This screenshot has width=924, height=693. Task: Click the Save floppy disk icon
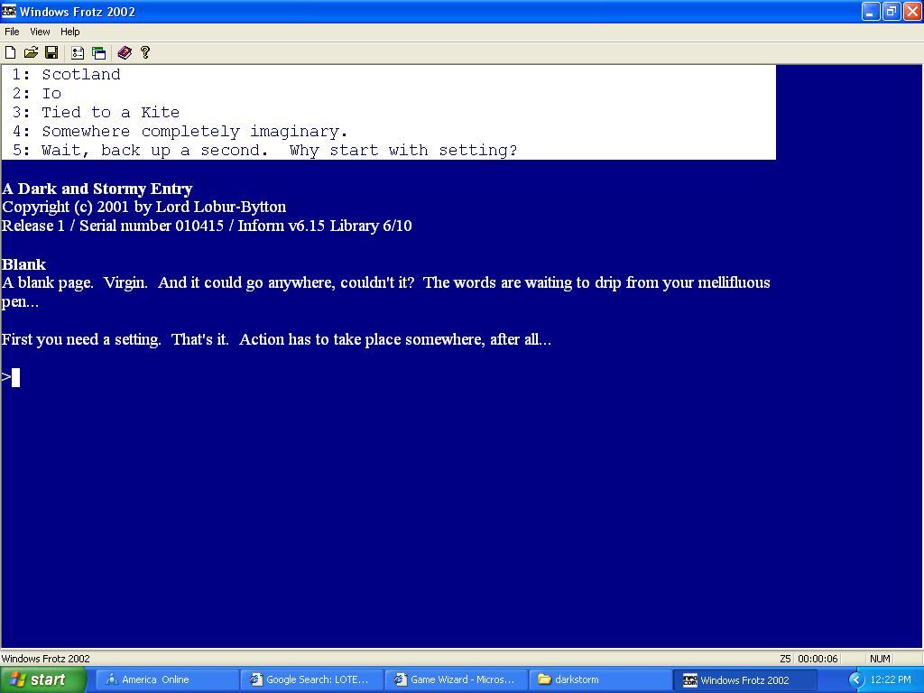51,53
